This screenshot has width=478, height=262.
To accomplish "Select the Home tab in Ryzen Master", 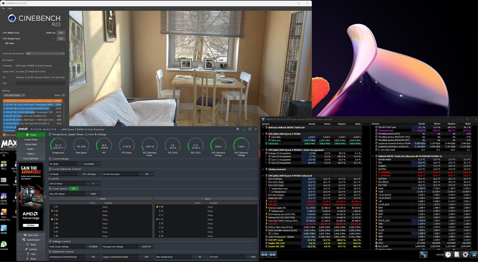I will coord(31,135).
